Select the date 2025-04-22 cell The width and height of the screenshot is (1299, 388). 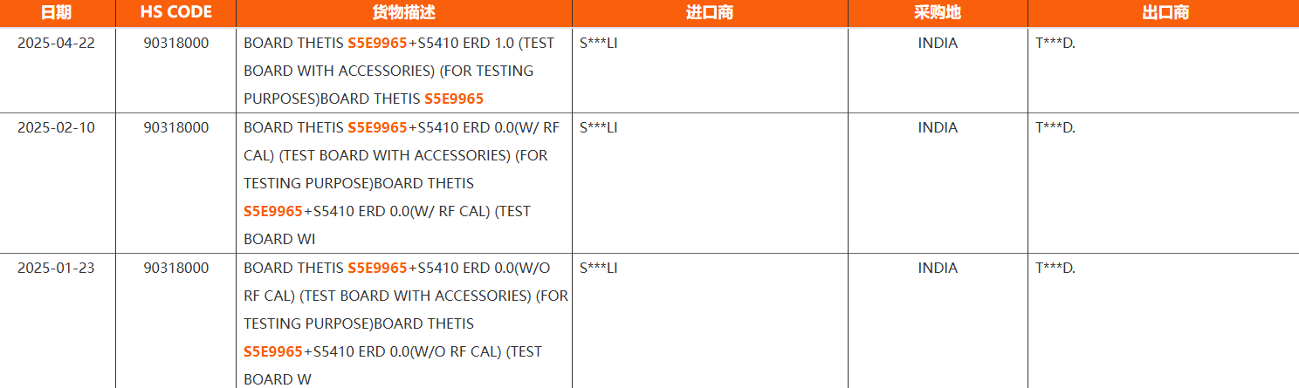pyautogui.click(x=56, y=43)
